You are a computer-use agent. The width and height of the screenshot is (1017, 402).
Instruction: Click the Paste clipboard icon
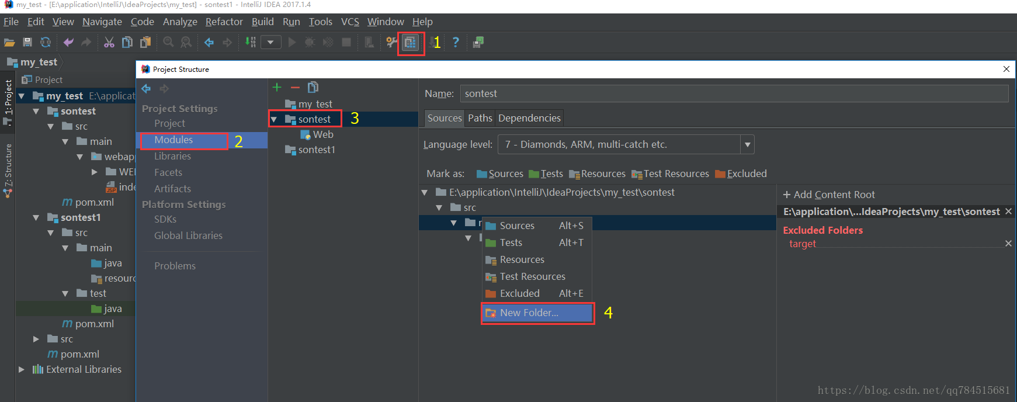pos(145,42)
